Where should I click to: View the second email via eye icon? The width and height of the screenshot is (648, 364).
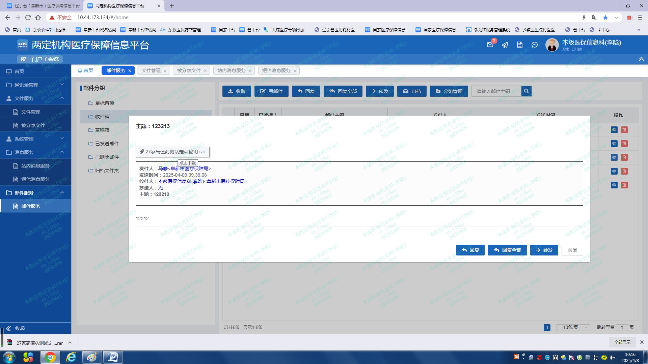coord(614,144)
